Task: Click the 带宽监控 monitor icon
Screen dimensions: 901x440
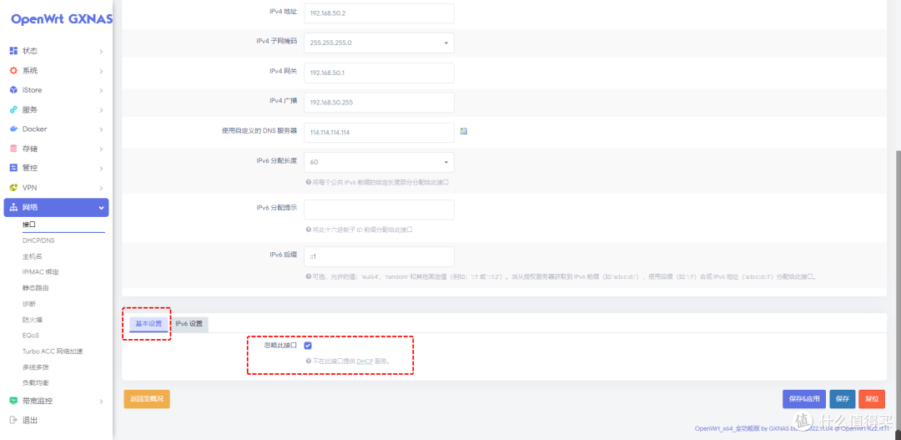Action: [14, 401]
